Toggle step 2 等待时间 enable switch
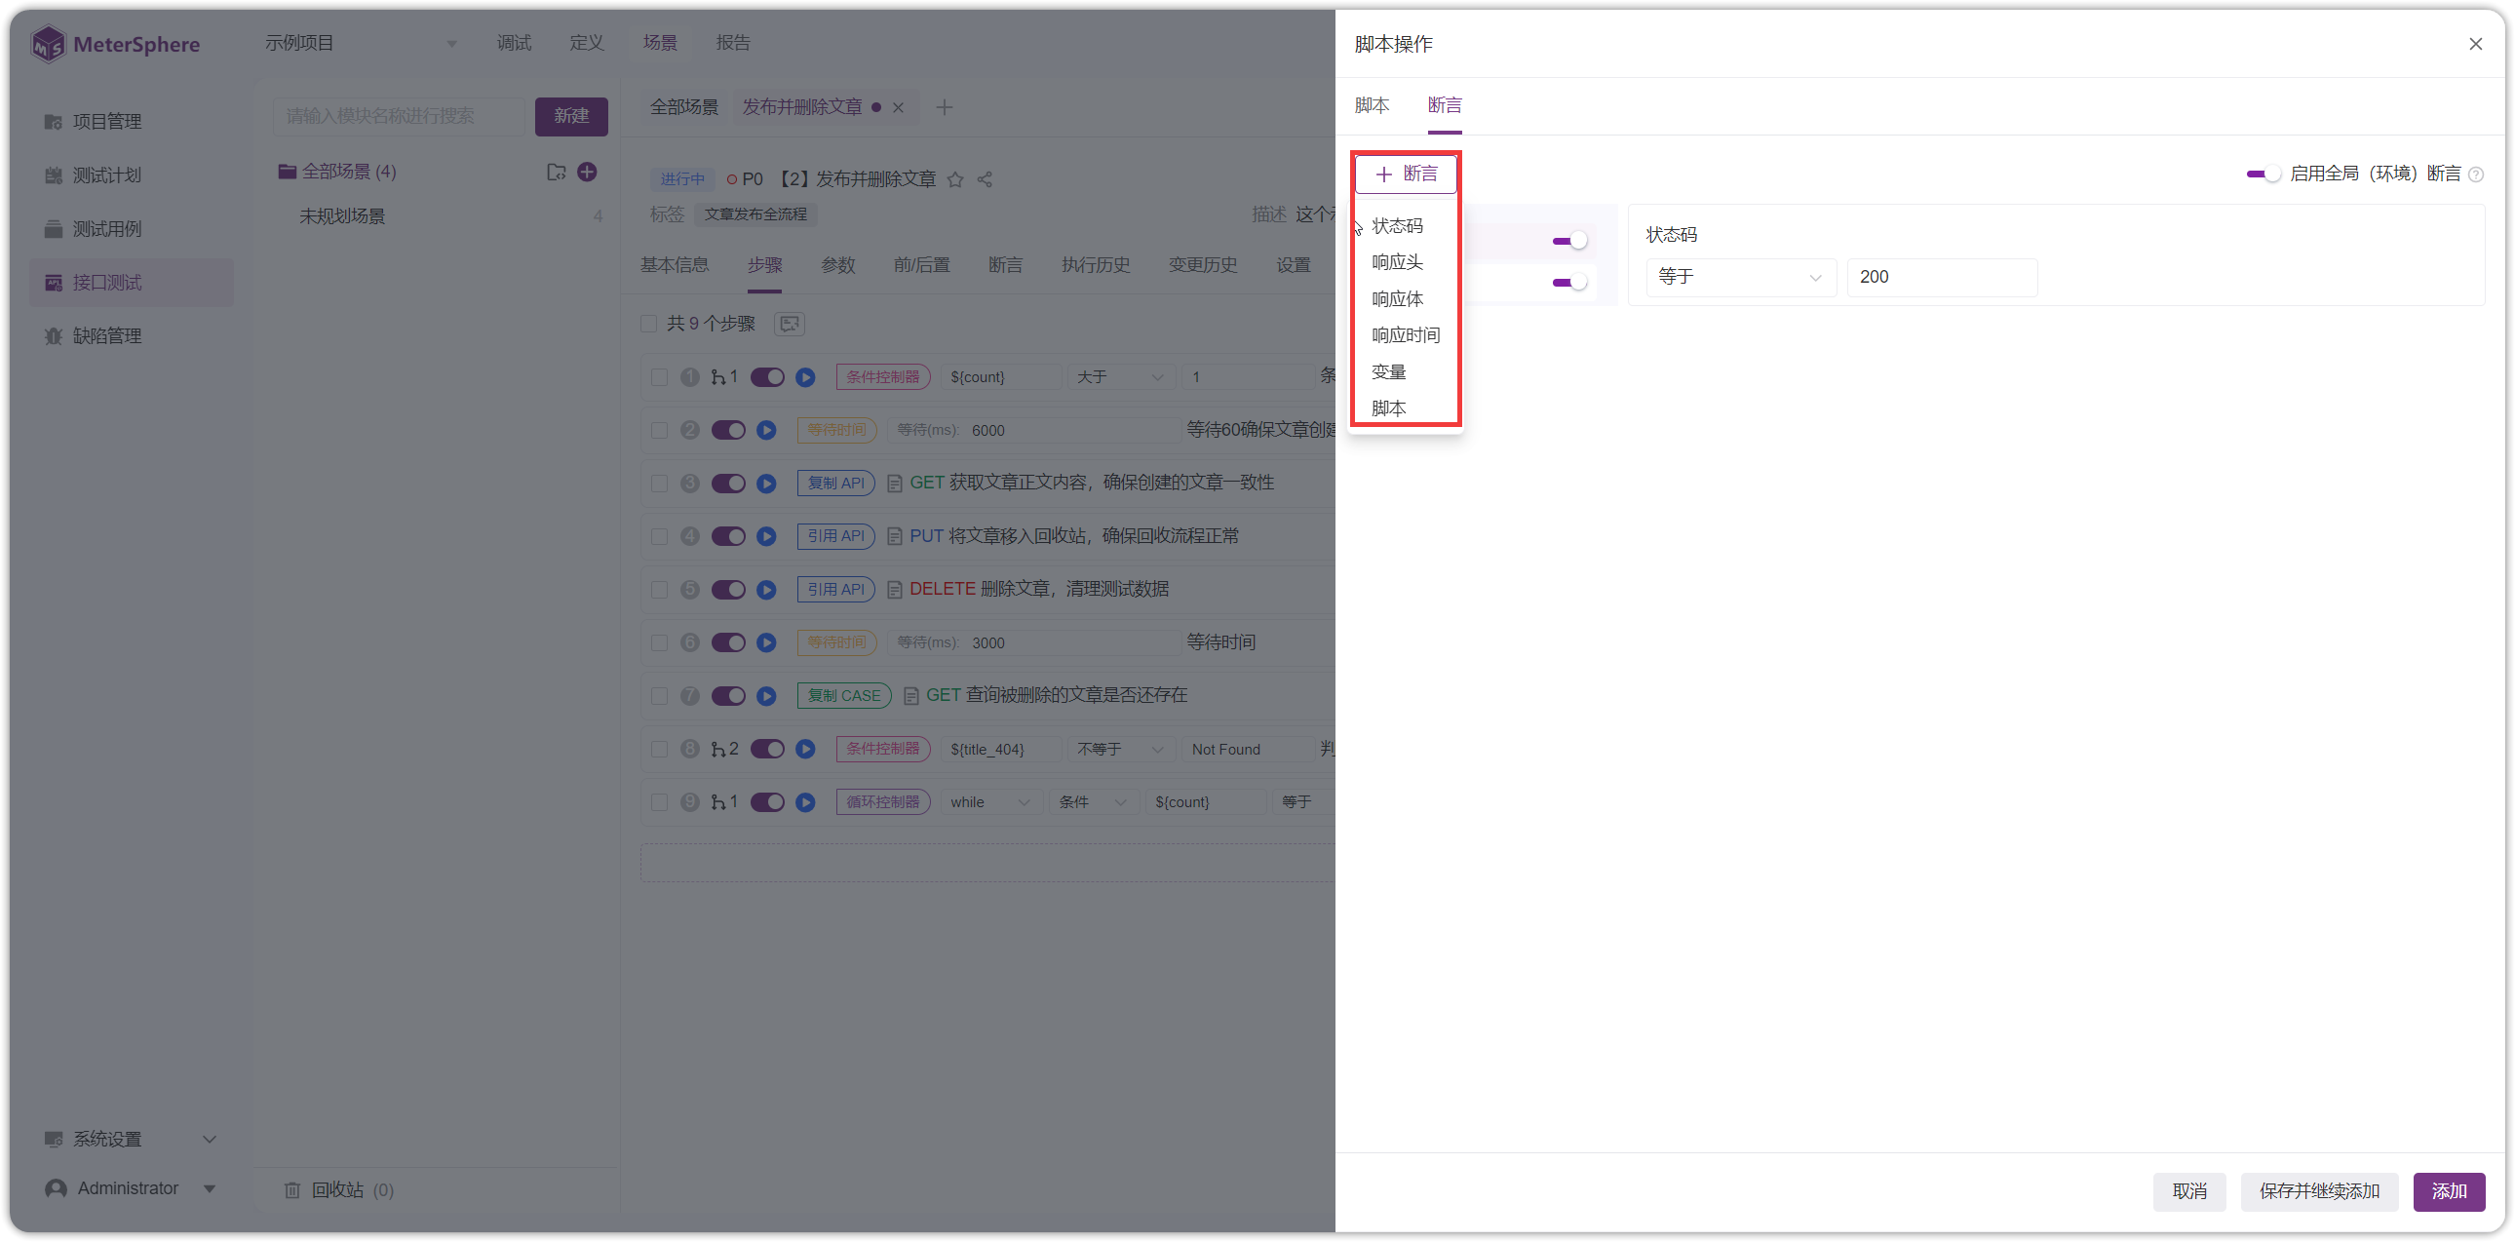 point(727,431)
